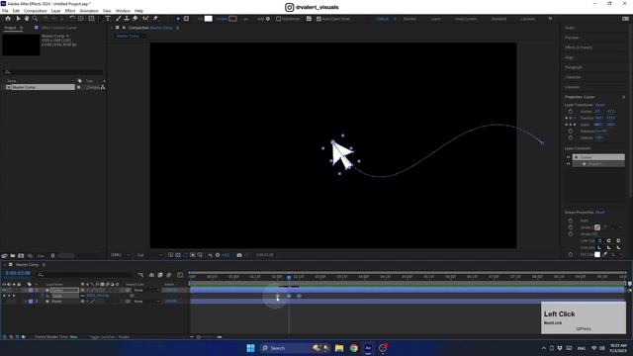The image size is (633, 356).
Task: Take a snapshot with the camera icon
Action: [239, 255]
